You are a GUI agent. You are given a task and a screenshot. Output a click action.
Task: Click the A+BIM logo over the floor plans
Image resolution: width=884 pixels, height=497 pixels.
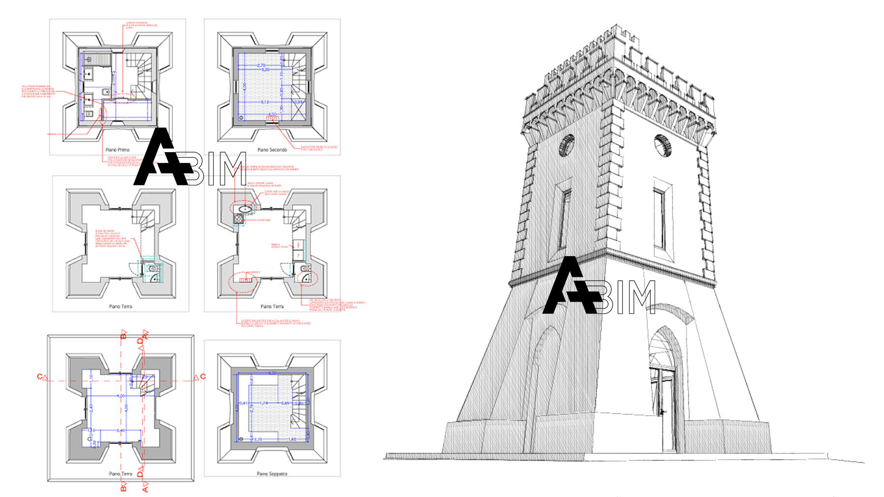189,158
